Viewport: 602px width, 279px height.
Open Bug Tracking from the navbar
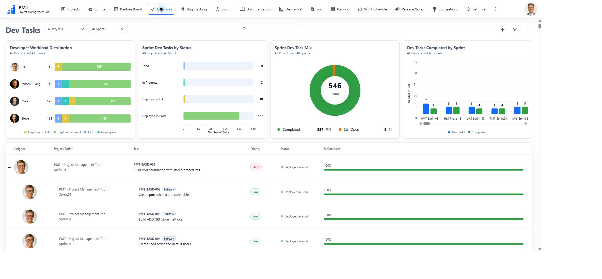click(194, 9)
